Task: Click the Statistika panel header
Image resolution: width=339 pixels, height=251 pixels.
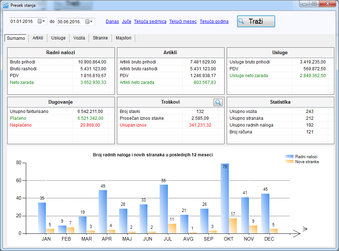Action: [280, 102]
